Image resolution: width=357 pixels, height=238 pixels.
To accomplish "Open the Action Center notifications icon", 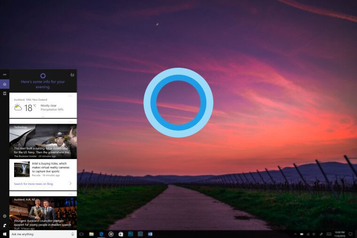I will [x=350, y=234].
